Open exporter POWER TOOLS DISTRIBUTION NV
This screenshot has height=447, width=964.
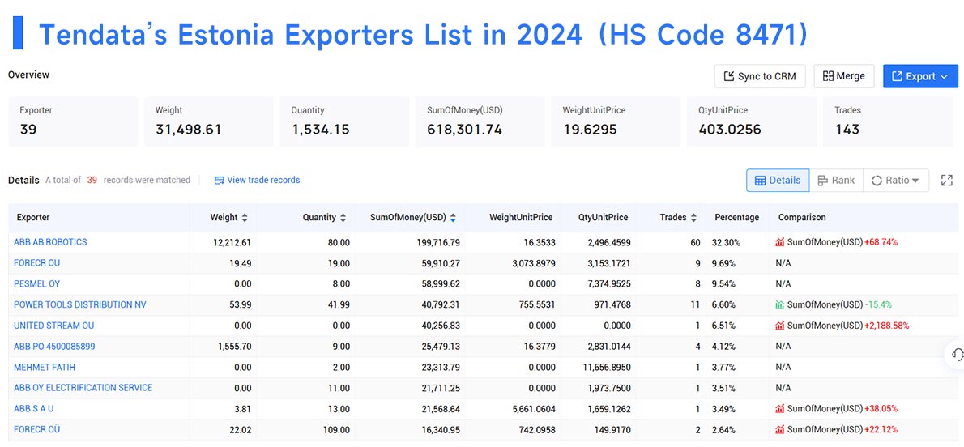(80, 305)
